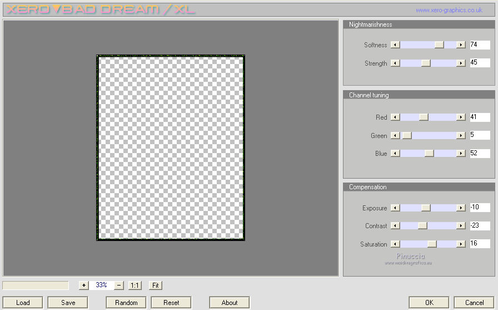Decrease Saturation with the left arrow
This screenshot has width=498, height=310.
coord(395,244)
